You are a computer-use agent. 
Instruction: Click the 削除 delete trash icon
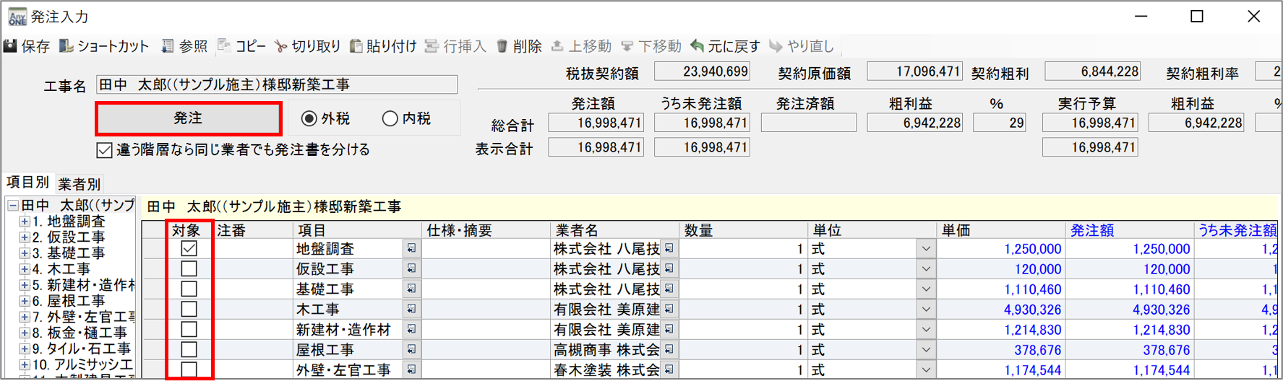(x=502, y=46)
